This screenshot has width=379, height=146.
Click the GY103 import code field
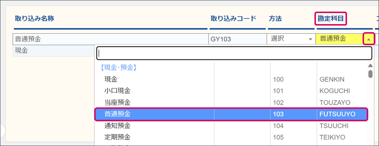coord(237,39)
